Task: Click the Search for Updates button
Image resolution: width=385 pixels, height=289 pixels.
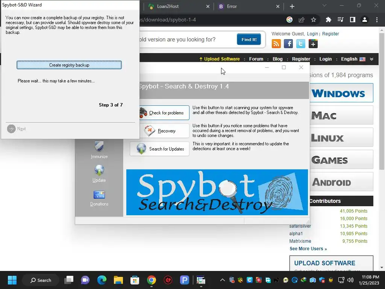Action: click(159, 149)
